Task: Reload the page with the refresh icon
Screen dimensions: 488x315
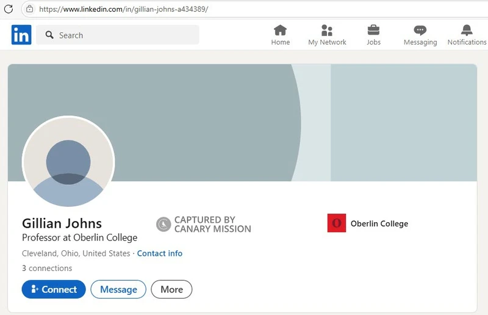Action: pyautogui.click(x=9, y=9)
